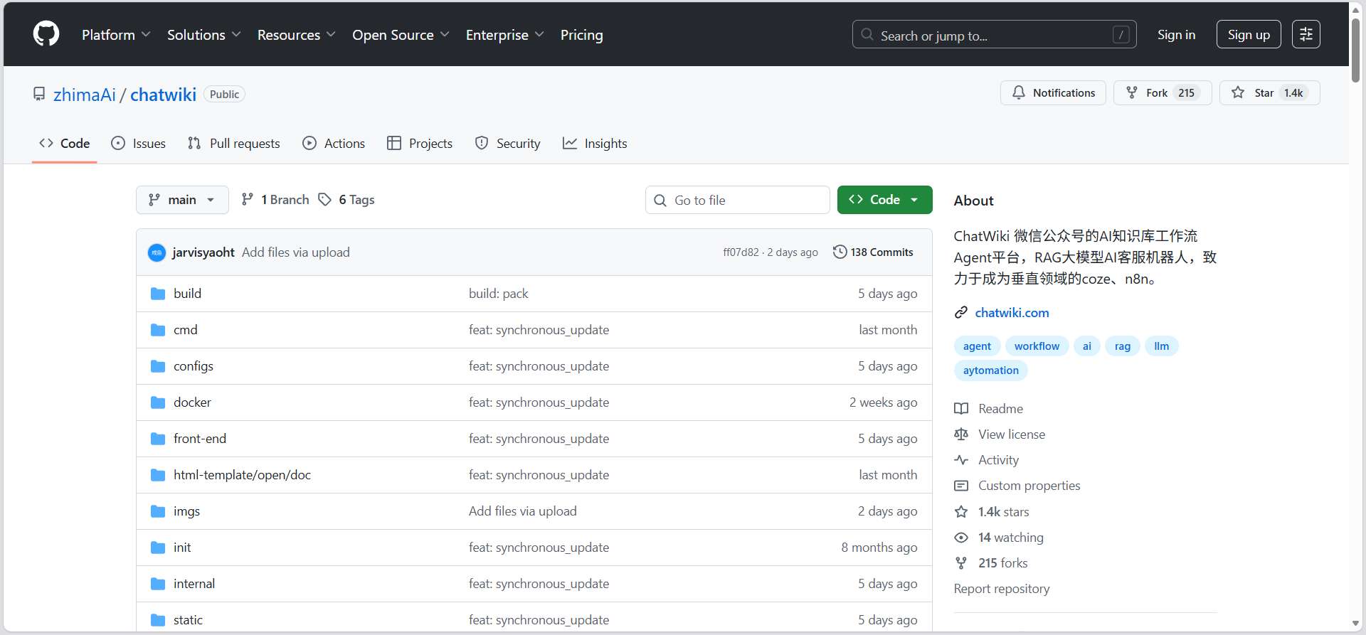Click the link icon beside chatwiki.com
The image size is (1366, 635).
click(961, 313)
